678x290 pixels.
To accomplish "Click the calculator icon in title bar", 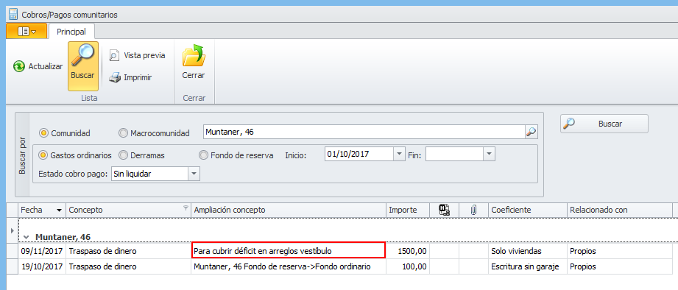I will point(13,14).
